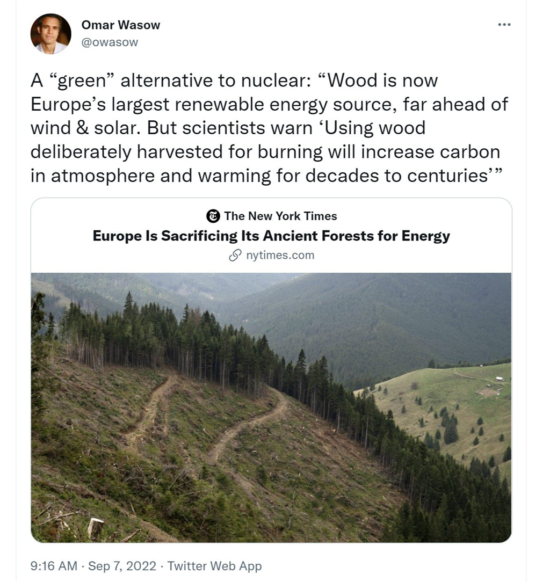Viewport: 550px width, 582px height.
Task: Click the New York Times logo icon
Action: tap(213, 216)
